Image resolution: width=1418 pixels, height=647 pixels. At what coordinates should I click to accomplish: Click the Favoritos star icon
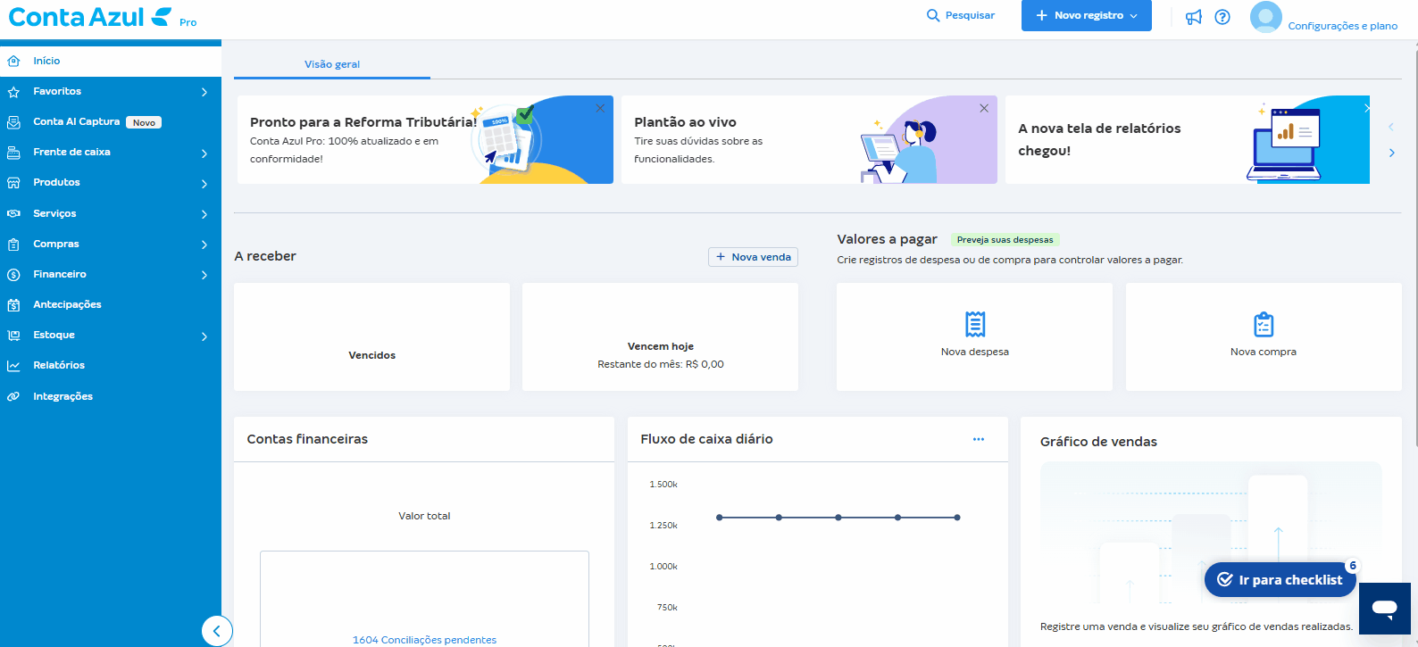(13, 92)
